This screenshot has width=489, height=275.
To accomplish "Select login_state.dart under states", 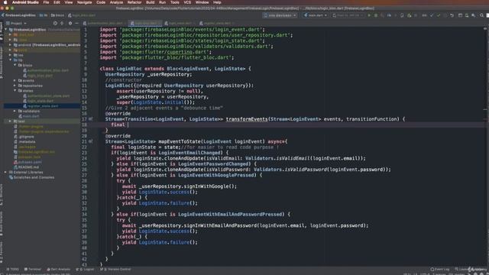I will (x=38, y=101).
